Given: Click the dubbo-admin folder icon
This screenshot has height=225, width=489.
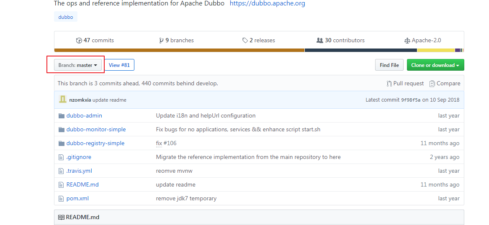Looking at the screenshot, I should click(x=62, y=115).
